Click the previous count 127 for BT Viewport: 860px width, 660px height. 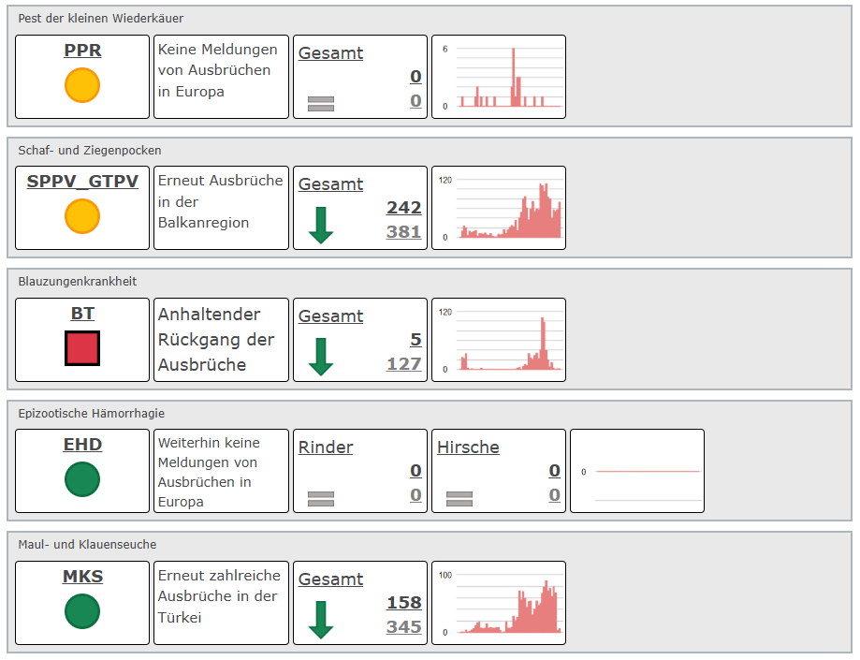pyautogui.click(x=403, y=363)
